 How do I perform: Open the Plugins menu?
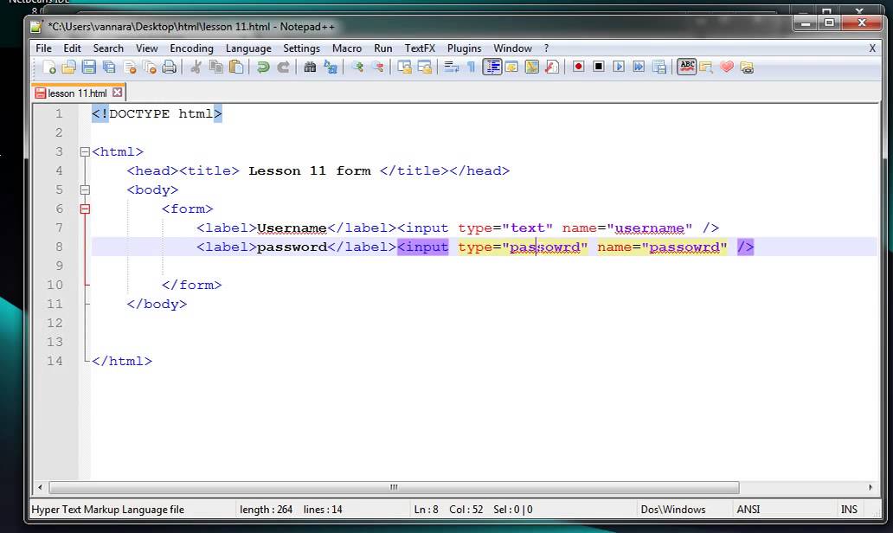[464, 48]
